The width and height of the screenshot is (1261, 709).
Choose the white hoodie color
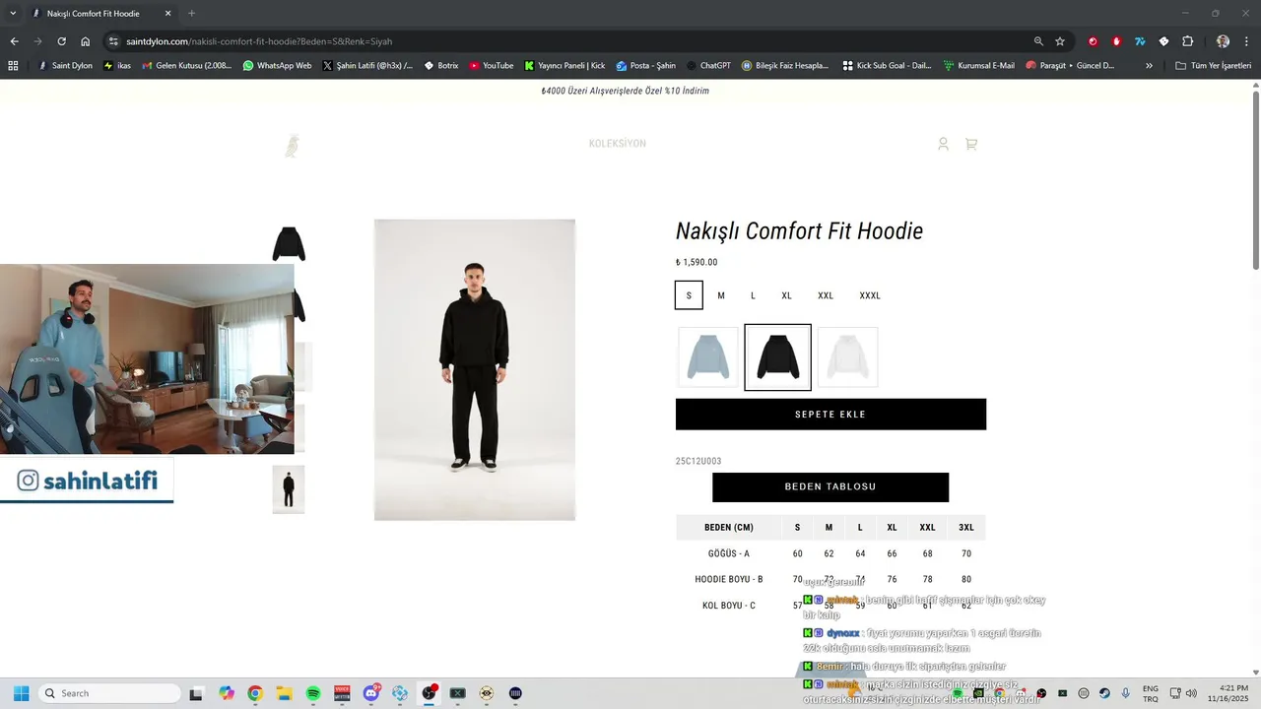pos(847,356)
